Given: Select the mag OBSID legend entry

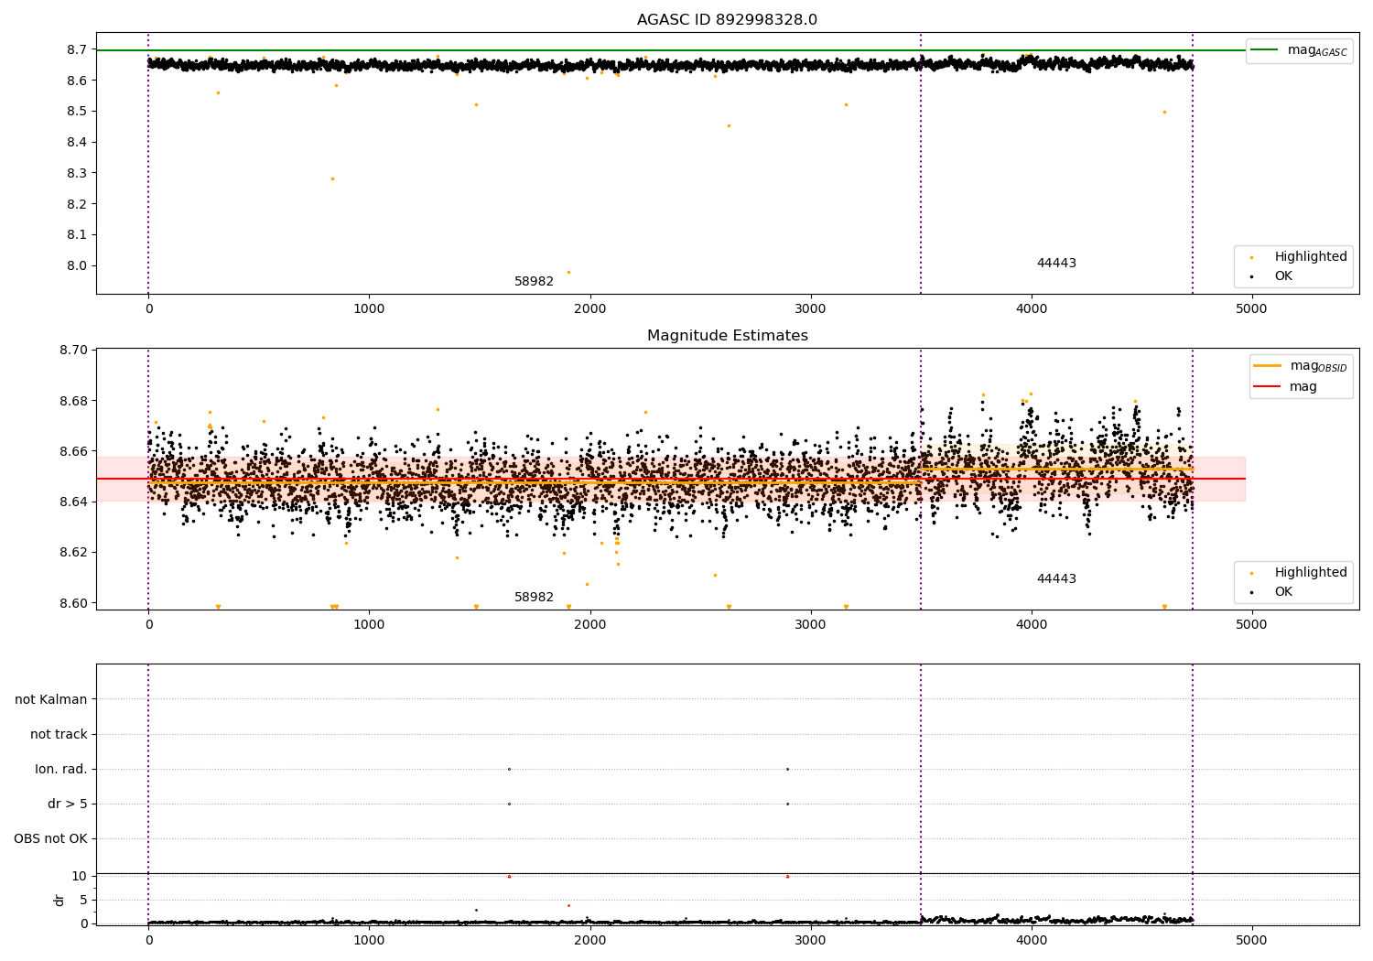Looking at the screenshot, I should pyautogui.click(x=1300, y=366).
